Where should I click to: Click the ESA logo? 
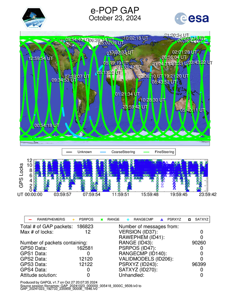[192, 18]
